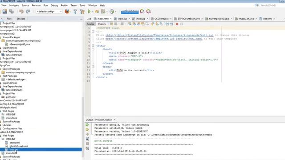Viewport: 285px width, 160px height.
Task: Click the Profile Project icon
Action: click(112, 12)
